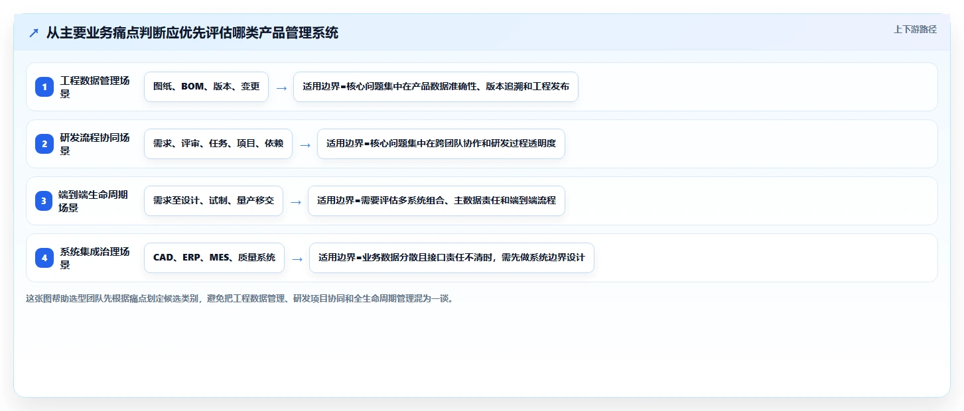Select the 研发流程协同场景 label
Screen dimensions: 964x411
point(95,144)
